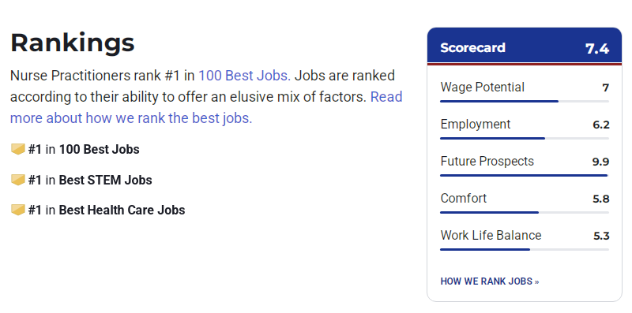This screenshot has width=632, height=313.
Task: Click the badge icon beside Best Health Care Jobs
Action: click(18, 210)
